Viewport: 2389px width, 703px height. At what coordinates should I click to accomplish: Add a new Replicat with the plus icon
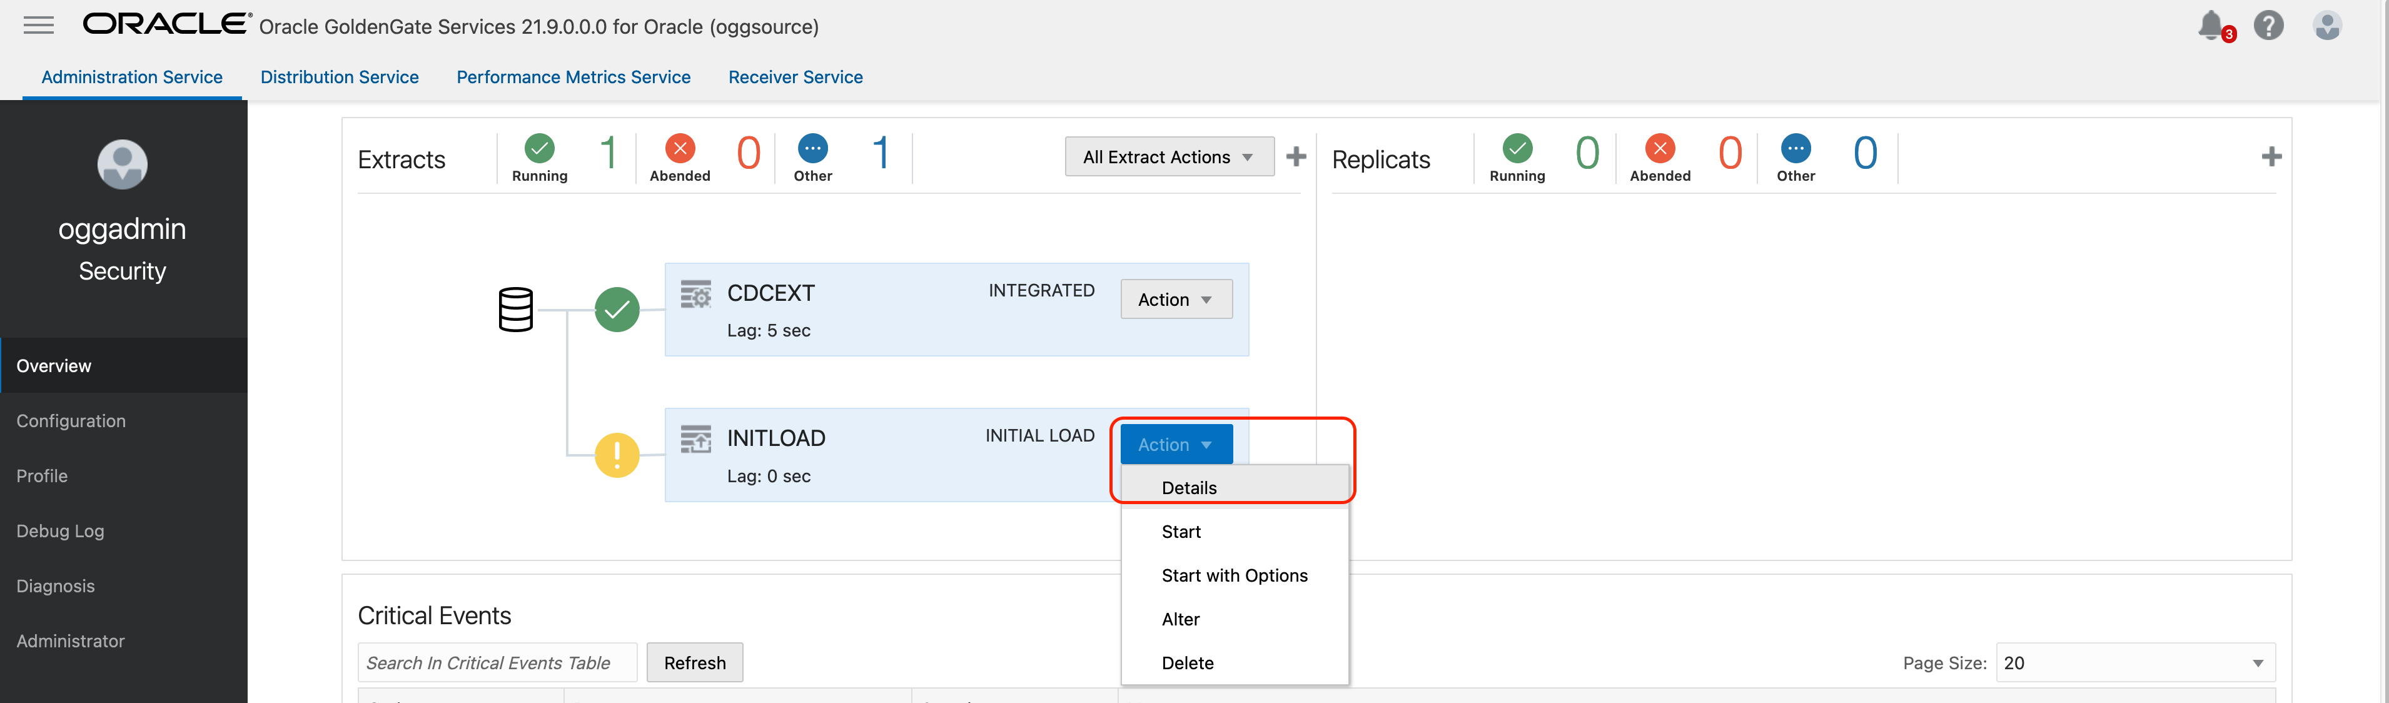tap(2272, 157)
